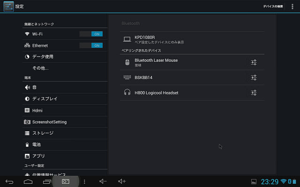Screen dimensions: 300x187
Task: Tap the screenshot camera icon in navigation bar
Action: pos(66,181)
